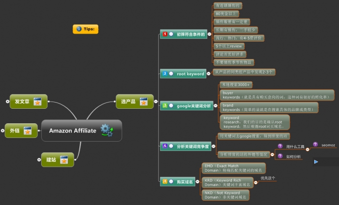Select the EMD Exact Match Domain node
Screen dimensions: 339x205
tap(234, 168)
